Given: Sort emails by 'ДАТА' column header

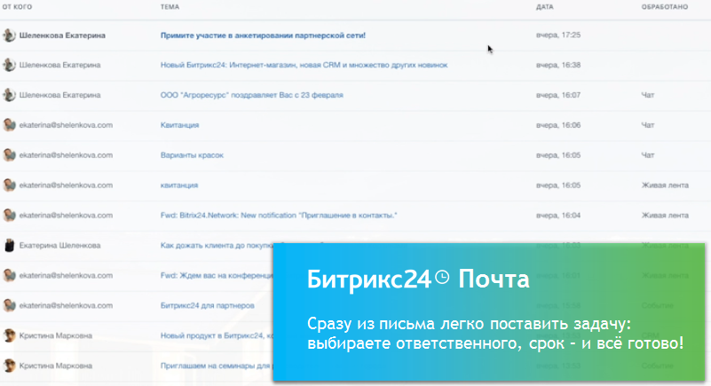Looking at the screenshot, I should point(545,7).
